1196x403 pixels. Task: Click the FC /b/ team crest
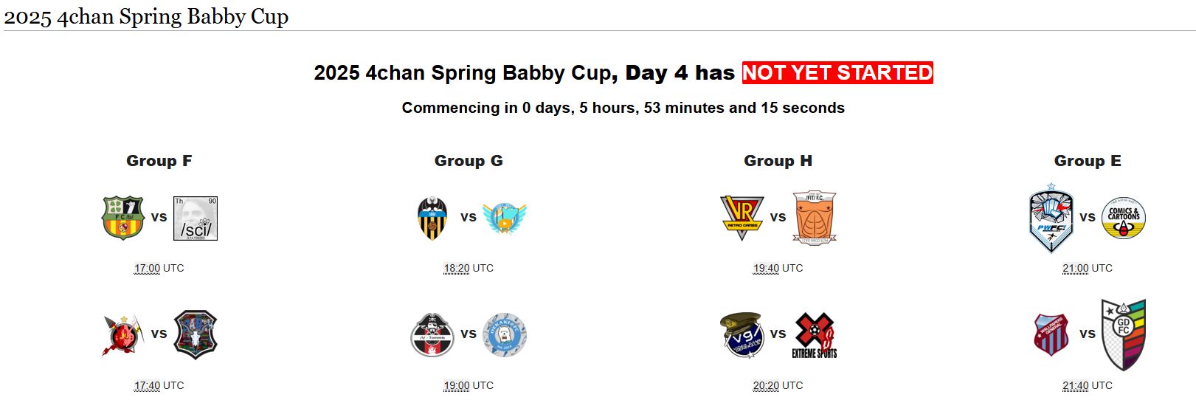click(x=122, y=218)
